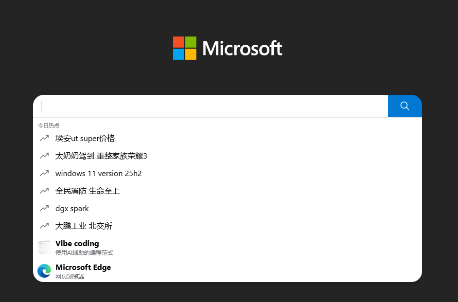The height and width of the screenshot is (302, 458).
Task: Click trending arrow beside 全民消防 生命至上
Action: point(44,191)
